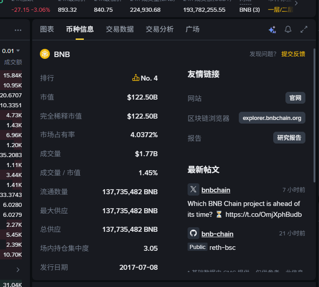Click the Public badge label
The image size is (319, 287).
click(x=198, y=247)
